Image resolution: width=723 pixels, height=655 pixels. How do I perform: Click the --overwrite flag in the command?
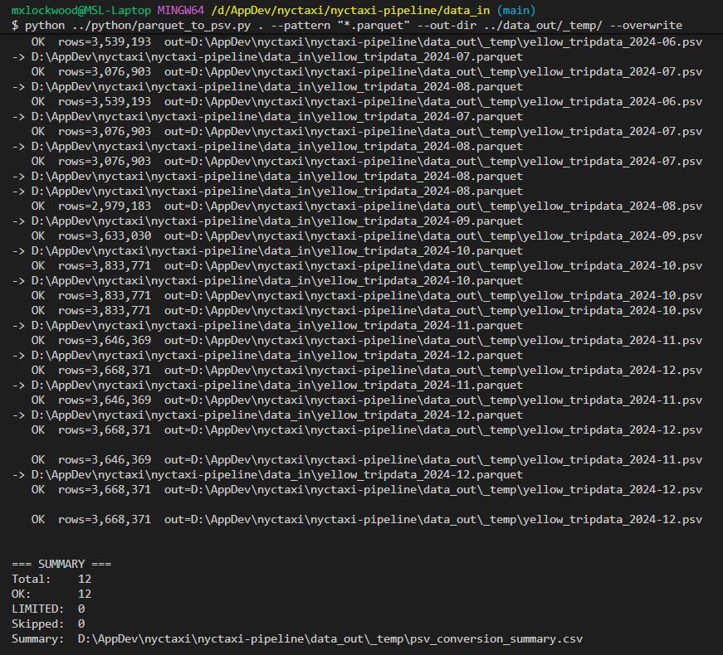point(646,26)
